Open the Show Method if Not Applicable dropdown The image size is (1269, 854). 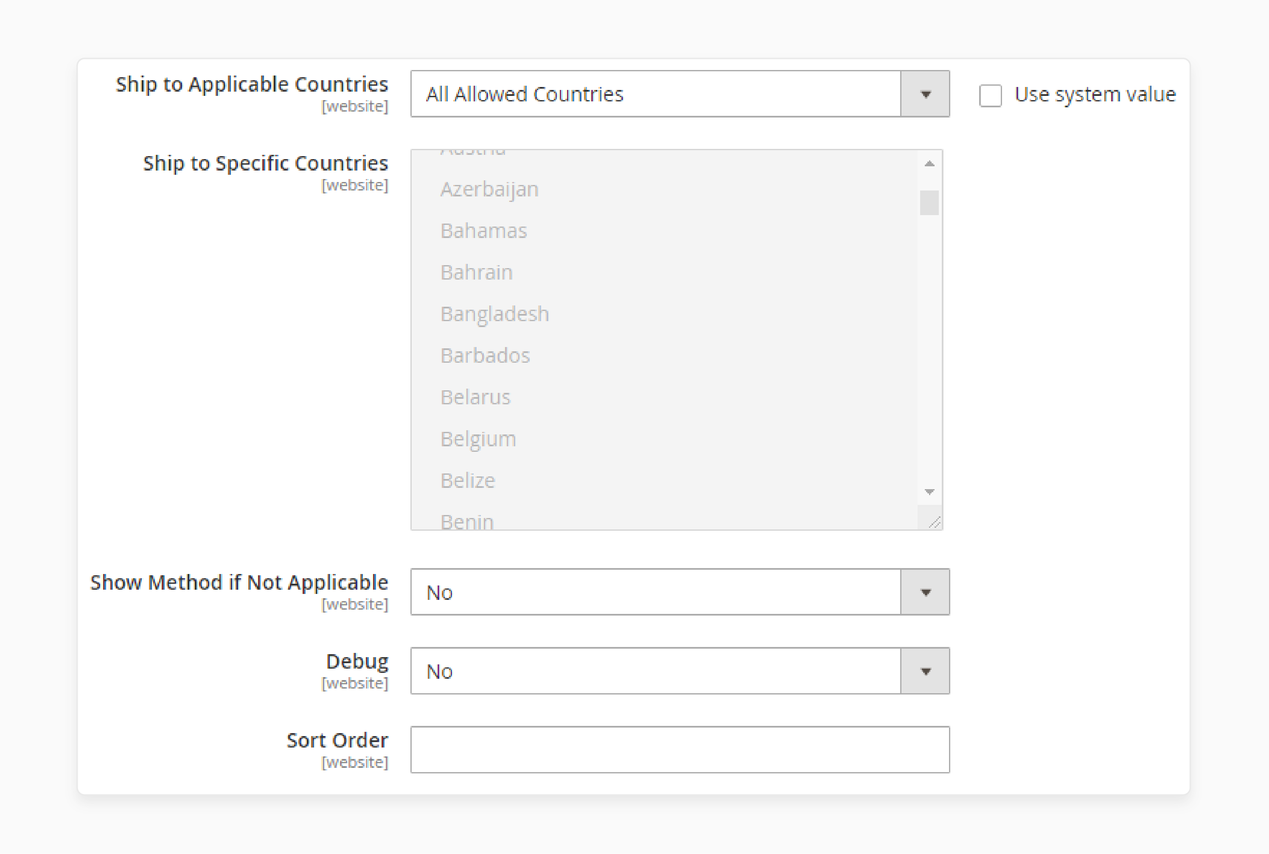coord(679,592)
